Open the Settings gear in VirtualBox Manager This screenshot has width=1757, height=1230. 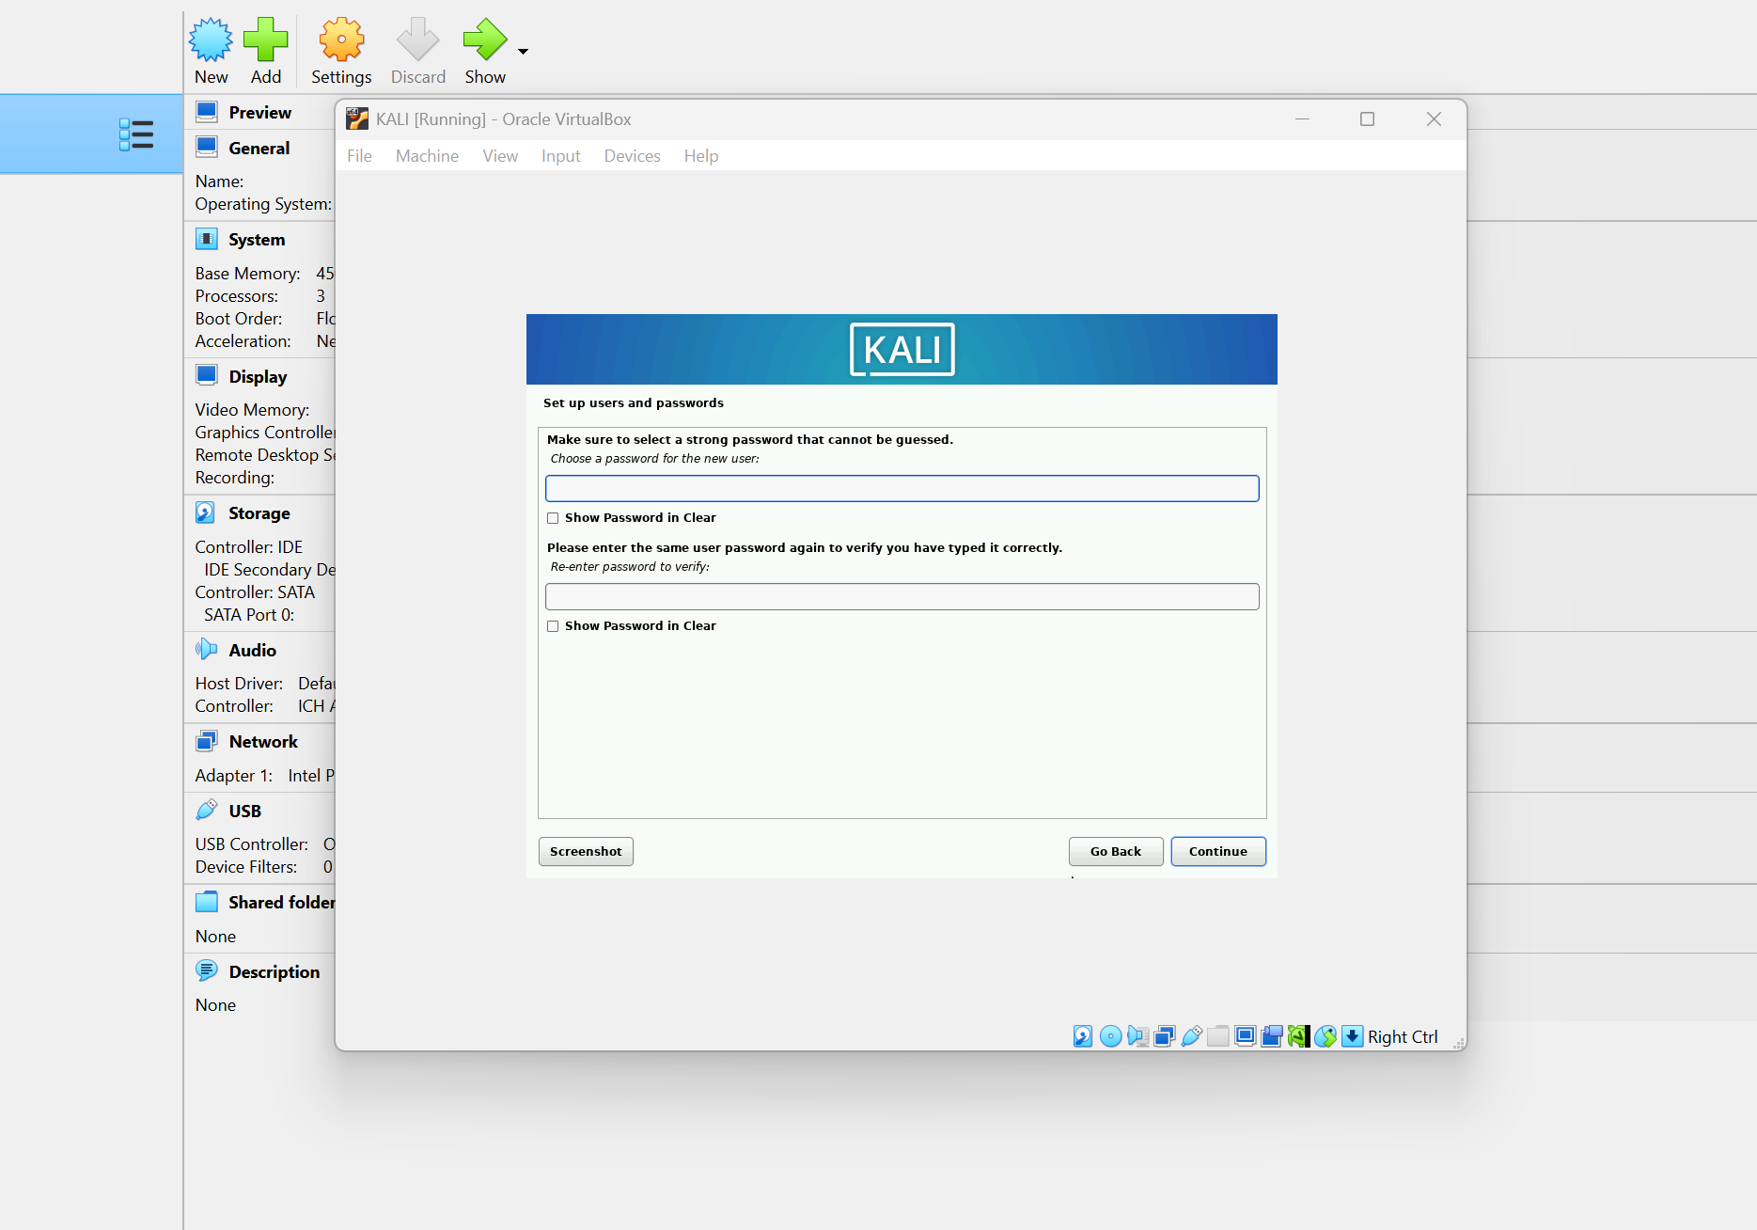(x=341, y=39)
